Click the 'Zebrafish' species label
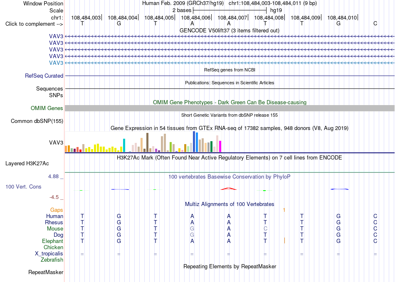Viewport: 395px width, 282px height. pyautogui.click(x=52, y=260)
